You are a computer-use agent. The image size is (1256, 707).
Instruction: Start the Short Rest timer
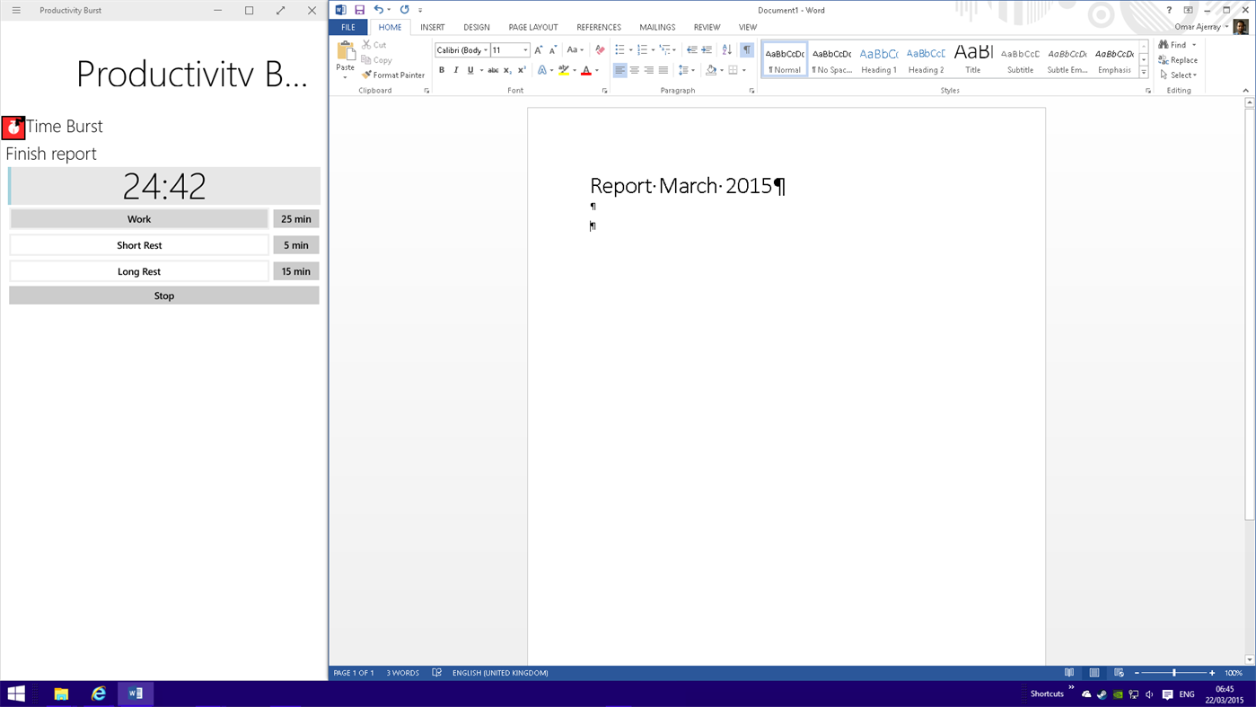[139, 244]
